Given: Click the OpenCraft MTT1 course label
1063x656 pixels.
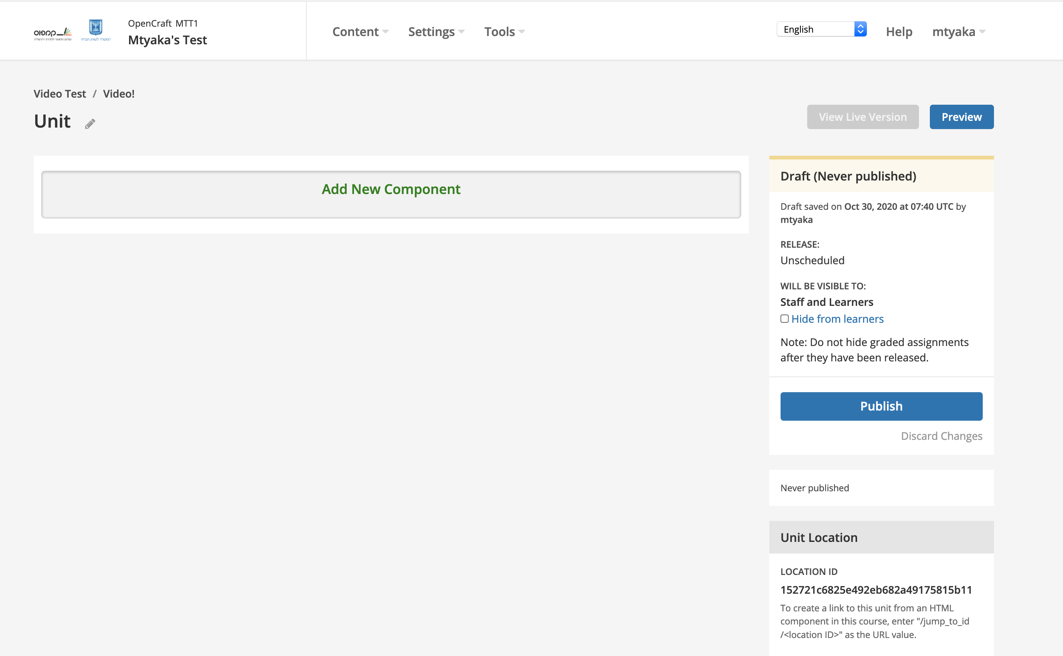Looking at the screenshot, I should 162,23.
